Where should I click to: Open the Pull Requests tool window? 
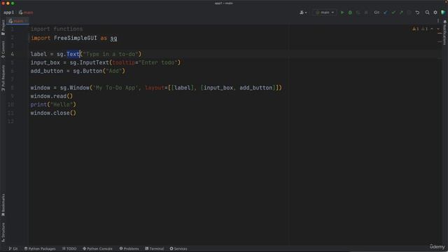(3, 78)
